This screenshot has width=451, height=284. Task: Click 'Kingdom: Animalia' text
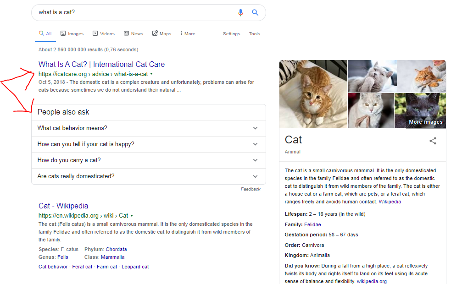[307, 255]
